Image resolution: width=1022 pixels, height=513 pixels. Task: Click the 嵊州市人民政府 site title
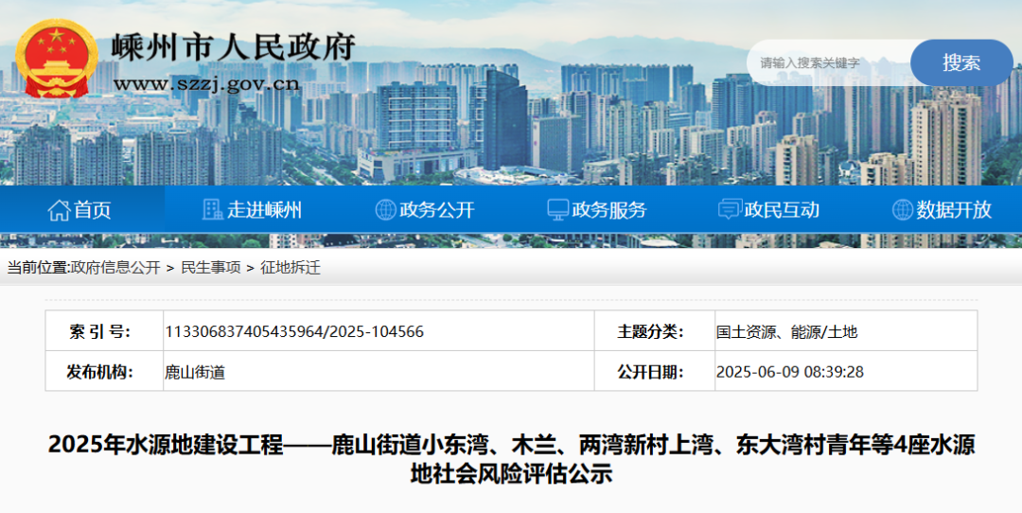point(234,45)
